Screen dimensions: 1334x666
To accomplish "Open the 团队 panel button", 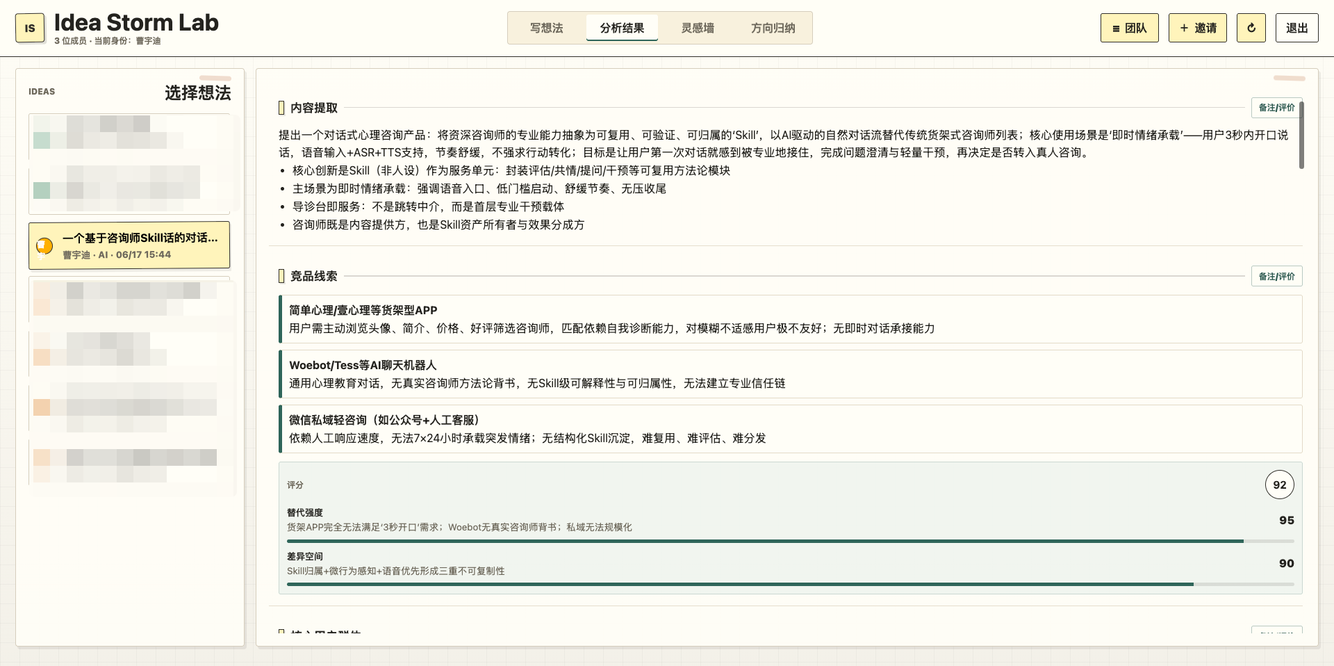I will (1129, 28).
